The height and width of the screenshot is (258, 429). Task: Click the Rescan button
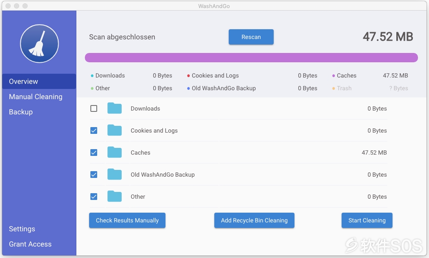(x=251, y=37)
